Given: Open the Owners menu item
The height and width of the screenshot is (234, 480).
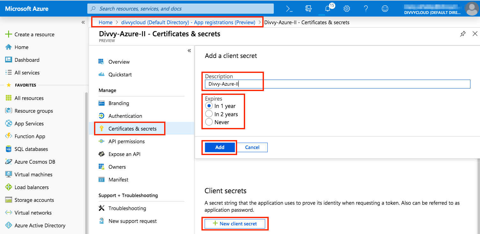Looking at the screenshot, I should click(x=142, y=167).
